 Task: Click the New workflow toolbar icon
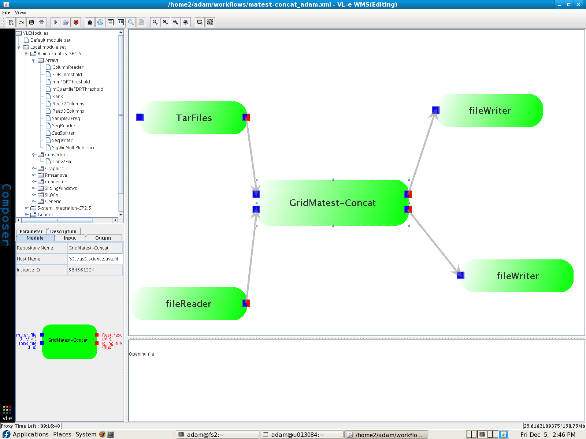(x=11, y=22)
